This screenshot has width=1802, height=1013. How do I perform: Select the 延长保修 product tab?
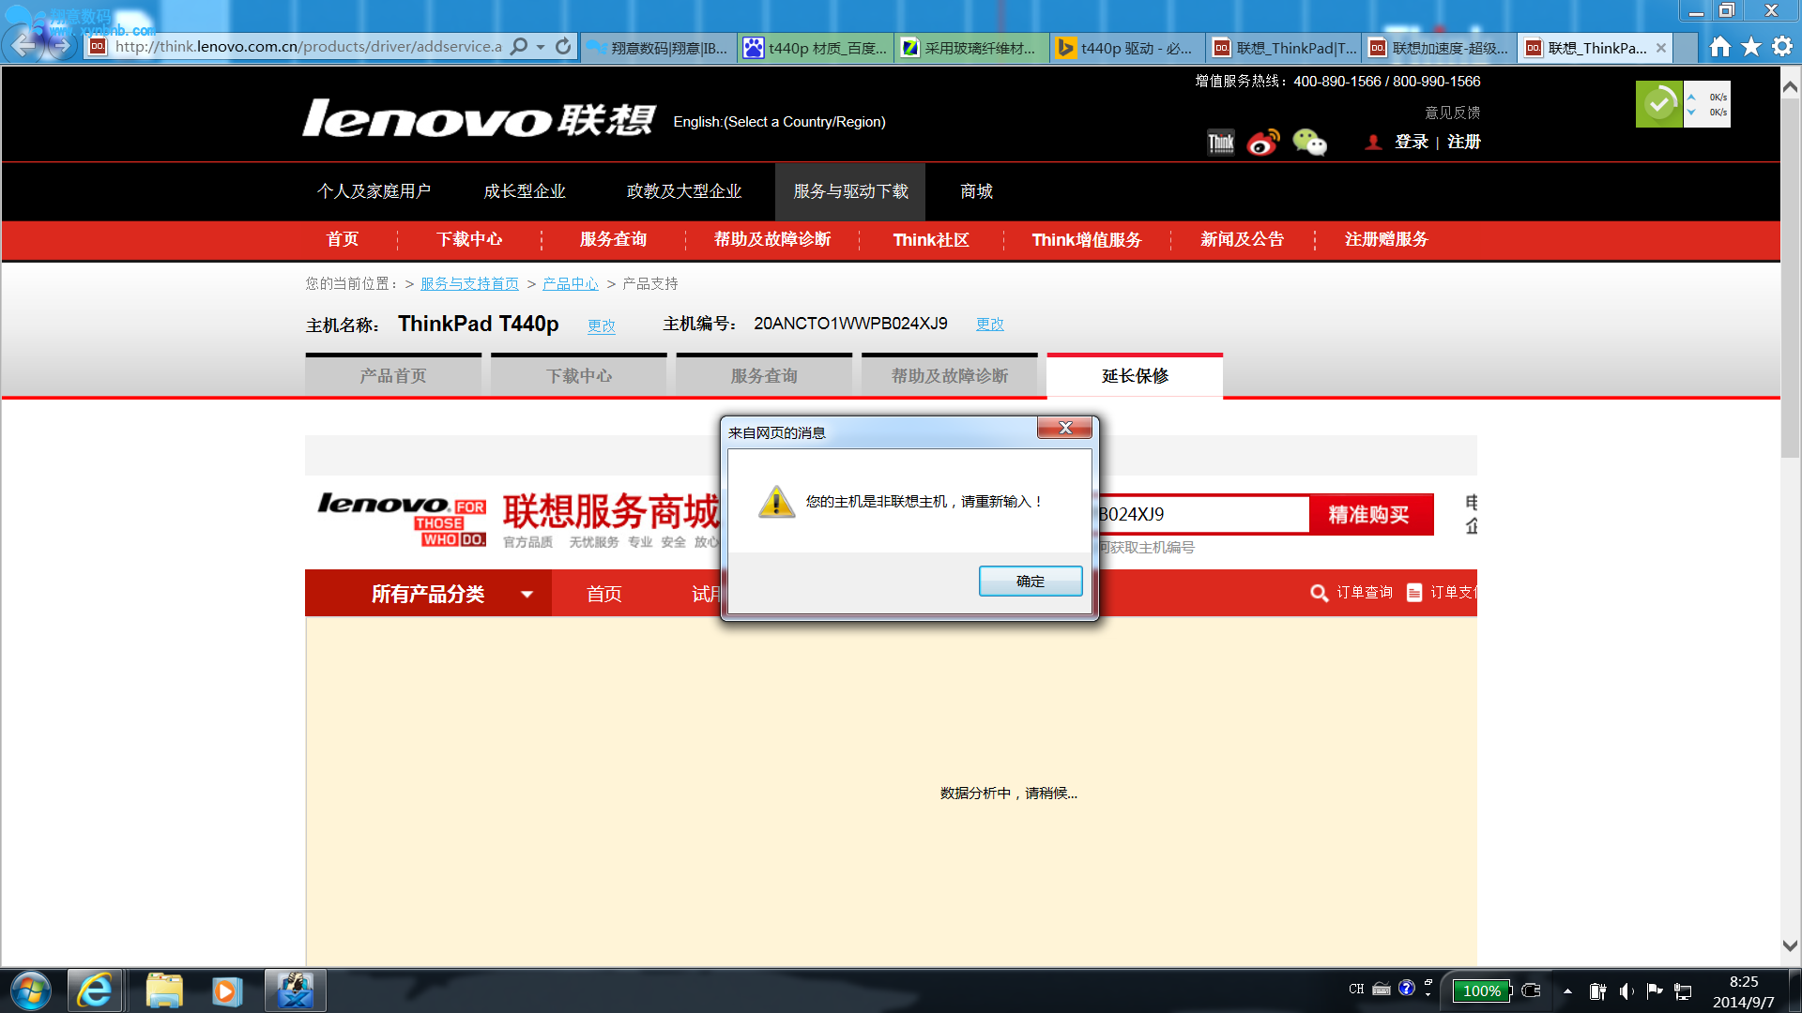click(x=1135, y=375)
